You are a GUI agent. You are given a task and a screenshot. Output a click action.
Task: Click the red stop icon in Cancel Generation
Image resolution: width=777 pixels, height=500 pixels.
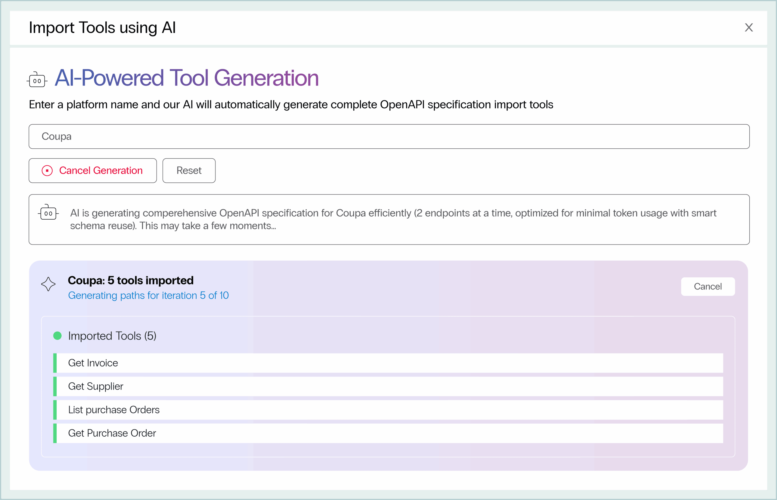click(47, 171)
